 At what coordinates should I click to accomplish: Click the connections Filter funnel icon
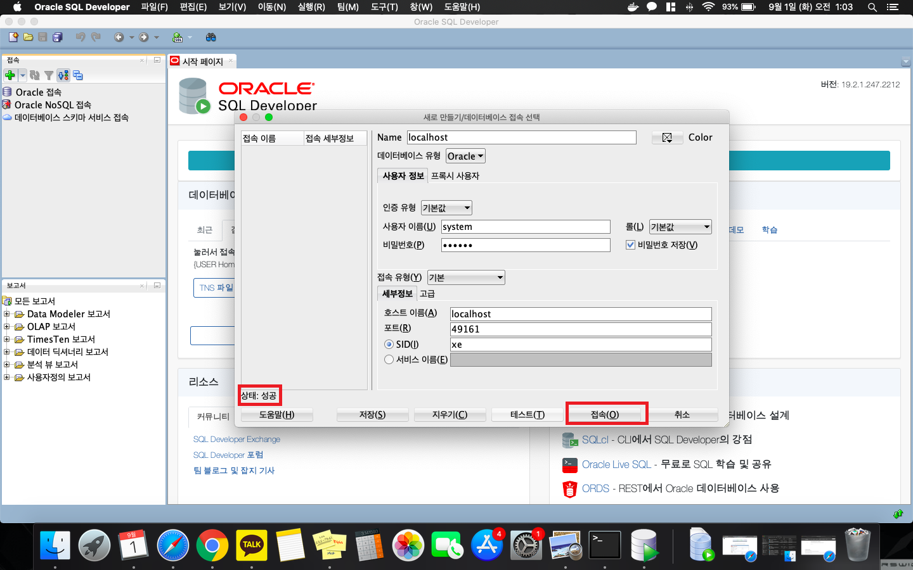49,75
